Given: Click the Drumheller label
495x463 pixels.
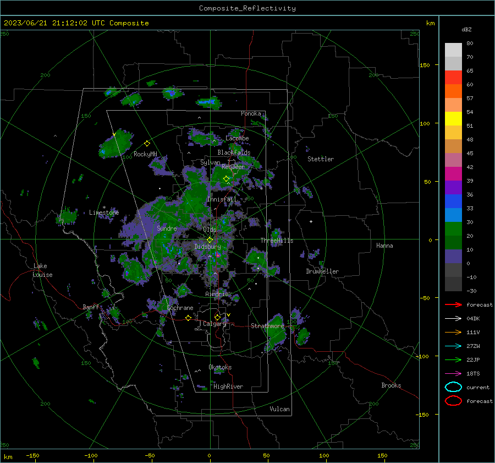Looking at the screenshot, I should (322, 271).
